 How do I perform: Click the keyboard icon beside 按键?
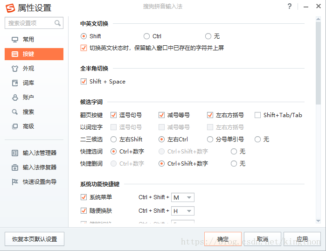coord(15,54)
